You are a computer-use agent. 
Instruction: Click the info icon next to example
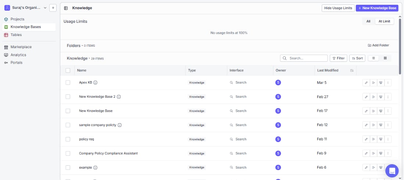coord(95,168)
